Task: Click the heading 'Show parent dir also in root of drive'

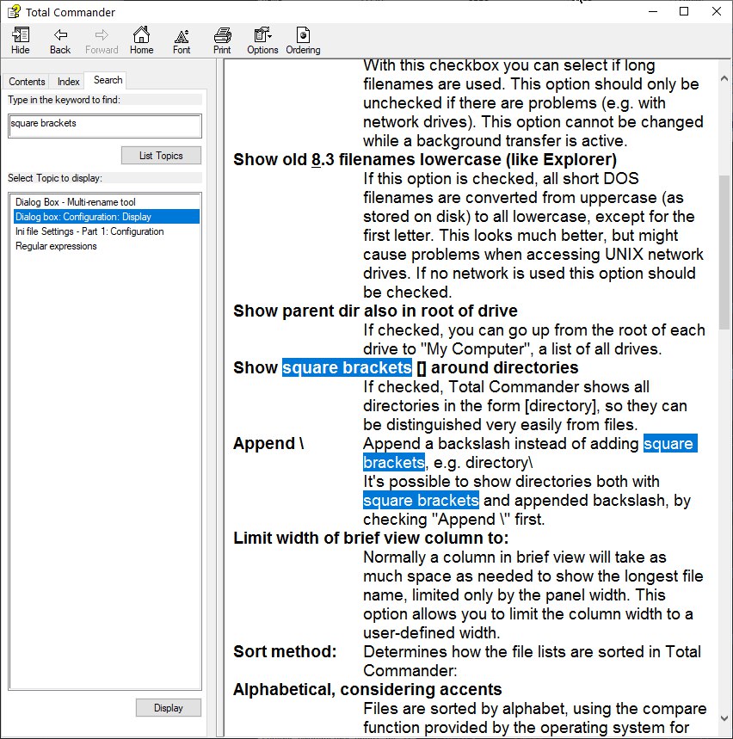Action: 375,311
